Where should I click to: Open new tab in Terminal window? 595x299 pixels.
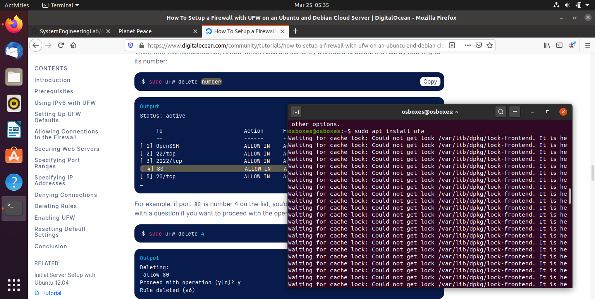coord(296,112)
